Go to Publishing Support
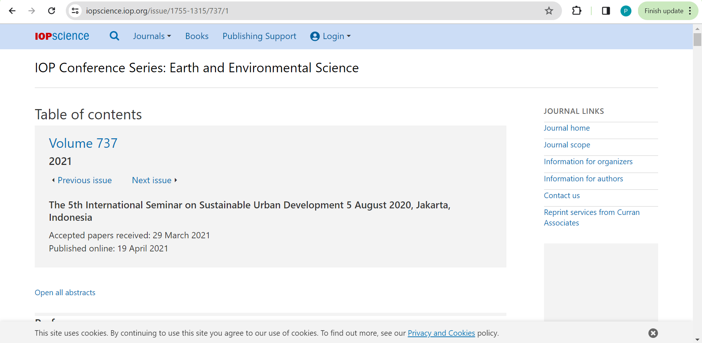The image size is (702, 343). pyautogui.click(x=259, y=36)
